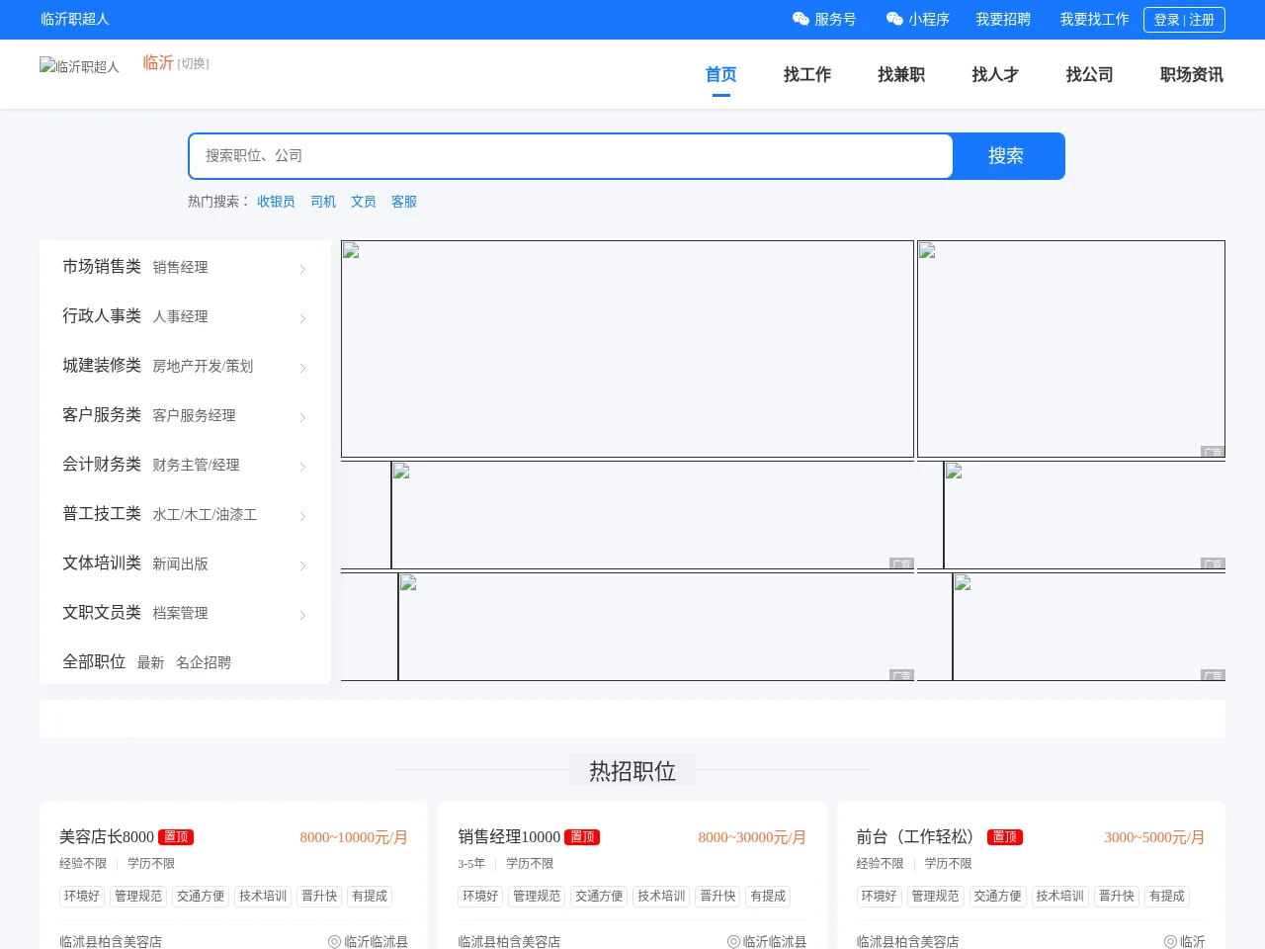The height and width of the screenshot is (949, 1265).
Task: Expand the 文职文员类 category arrow
Action: tap(302, 615)
